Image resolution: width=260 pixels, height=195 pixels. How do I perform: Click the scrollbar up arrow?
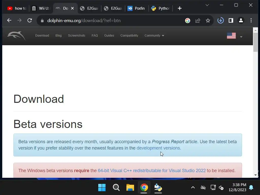point(255,30)
